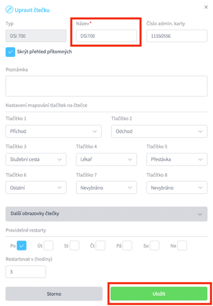The width and height of the screenshot is (213, 306).
Task: Check the So restart day checkbox
Action: pyautogui.click(x=154, y=246)
